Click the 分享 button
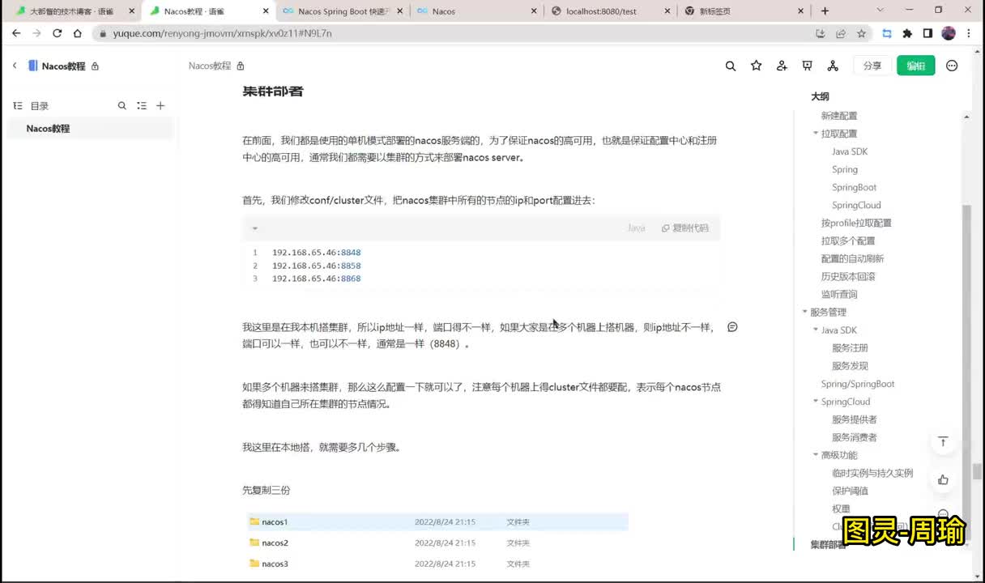The image size is (985, 583). 872,66
